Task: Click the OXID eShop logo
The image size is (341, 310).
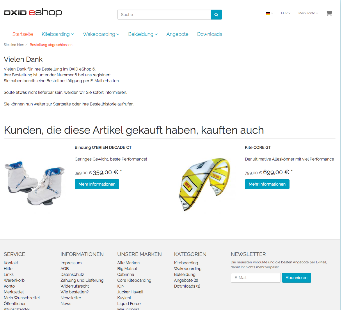Action: 33,13
